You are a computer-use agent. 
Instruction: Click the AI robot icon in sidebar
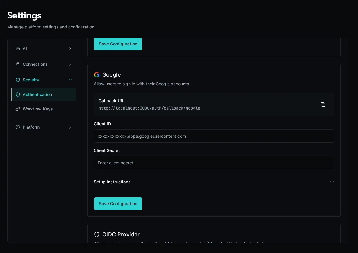click(18, 48)
